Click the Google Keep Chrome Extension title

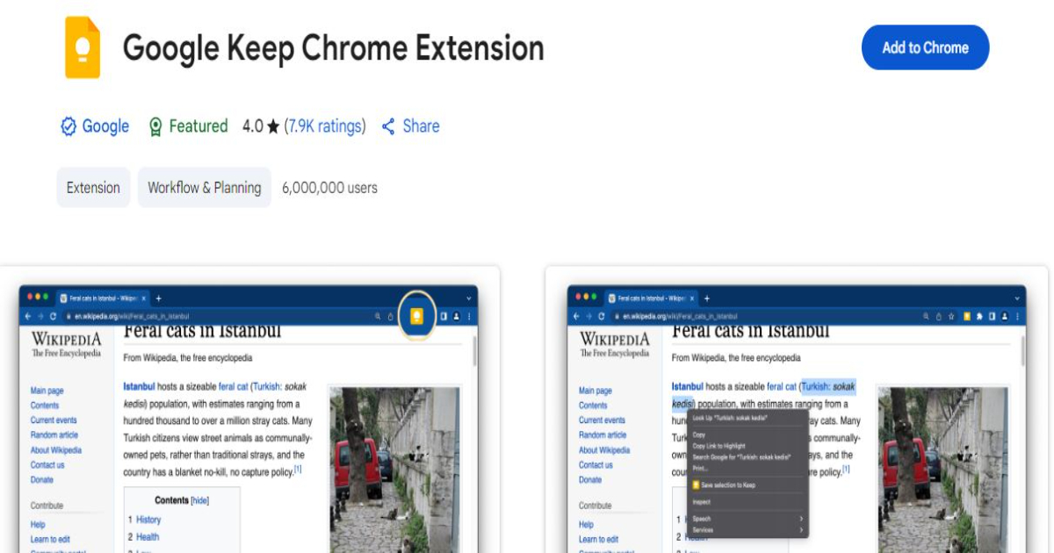click(334, 47)
